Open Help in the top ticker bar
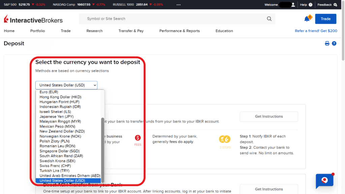 coord(304,4)
